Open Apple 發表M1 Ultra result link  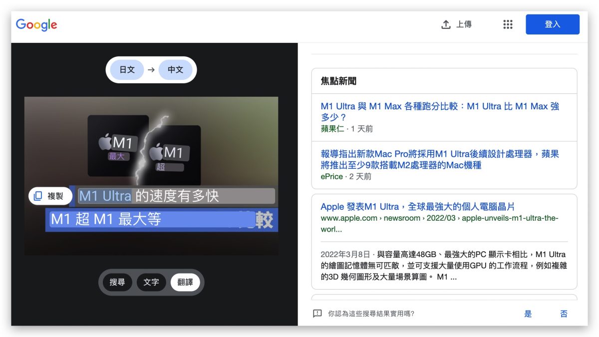click(x=417, y=207)
